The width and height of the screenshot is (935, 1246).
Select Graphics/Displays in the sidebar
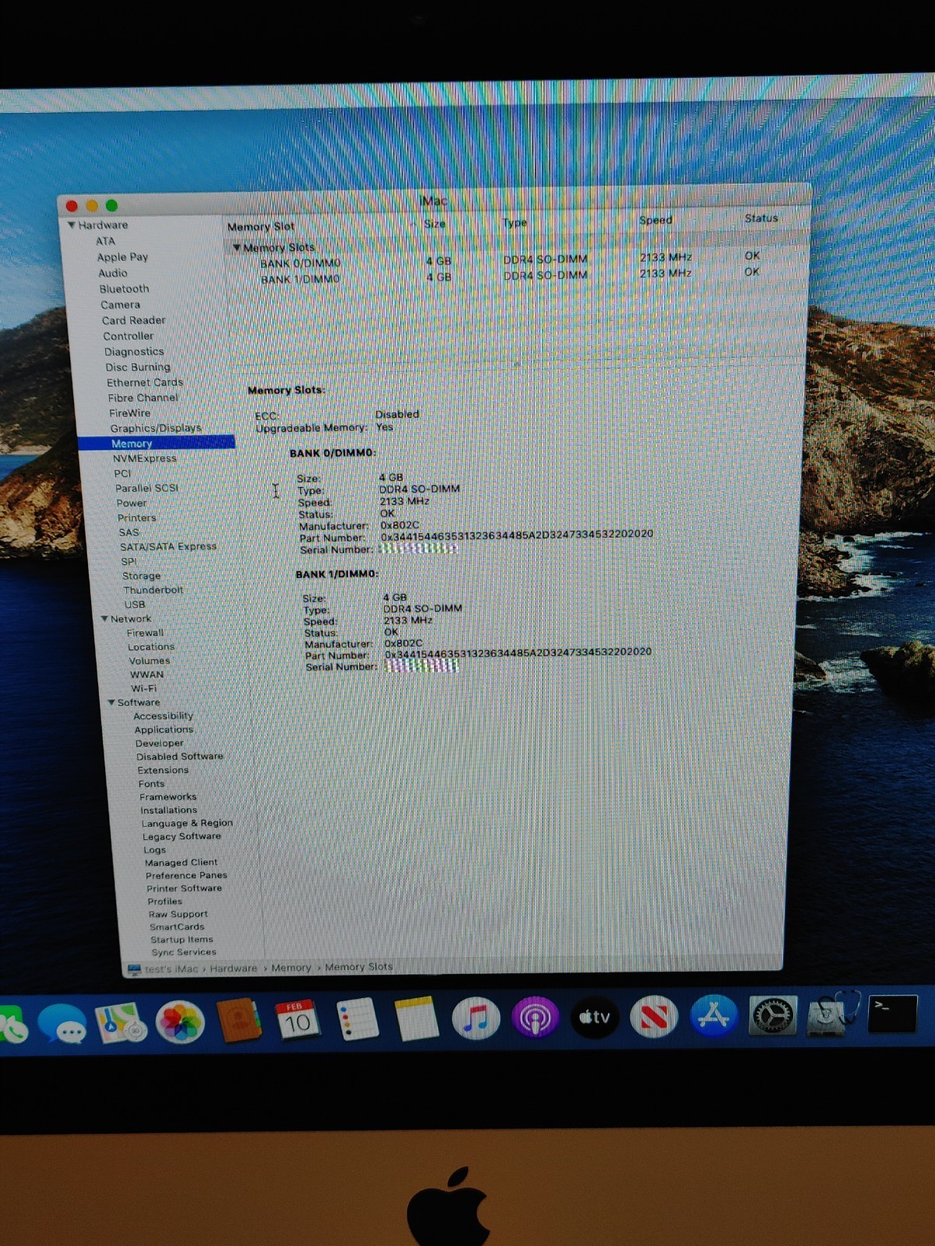click(x=156, y=428)
